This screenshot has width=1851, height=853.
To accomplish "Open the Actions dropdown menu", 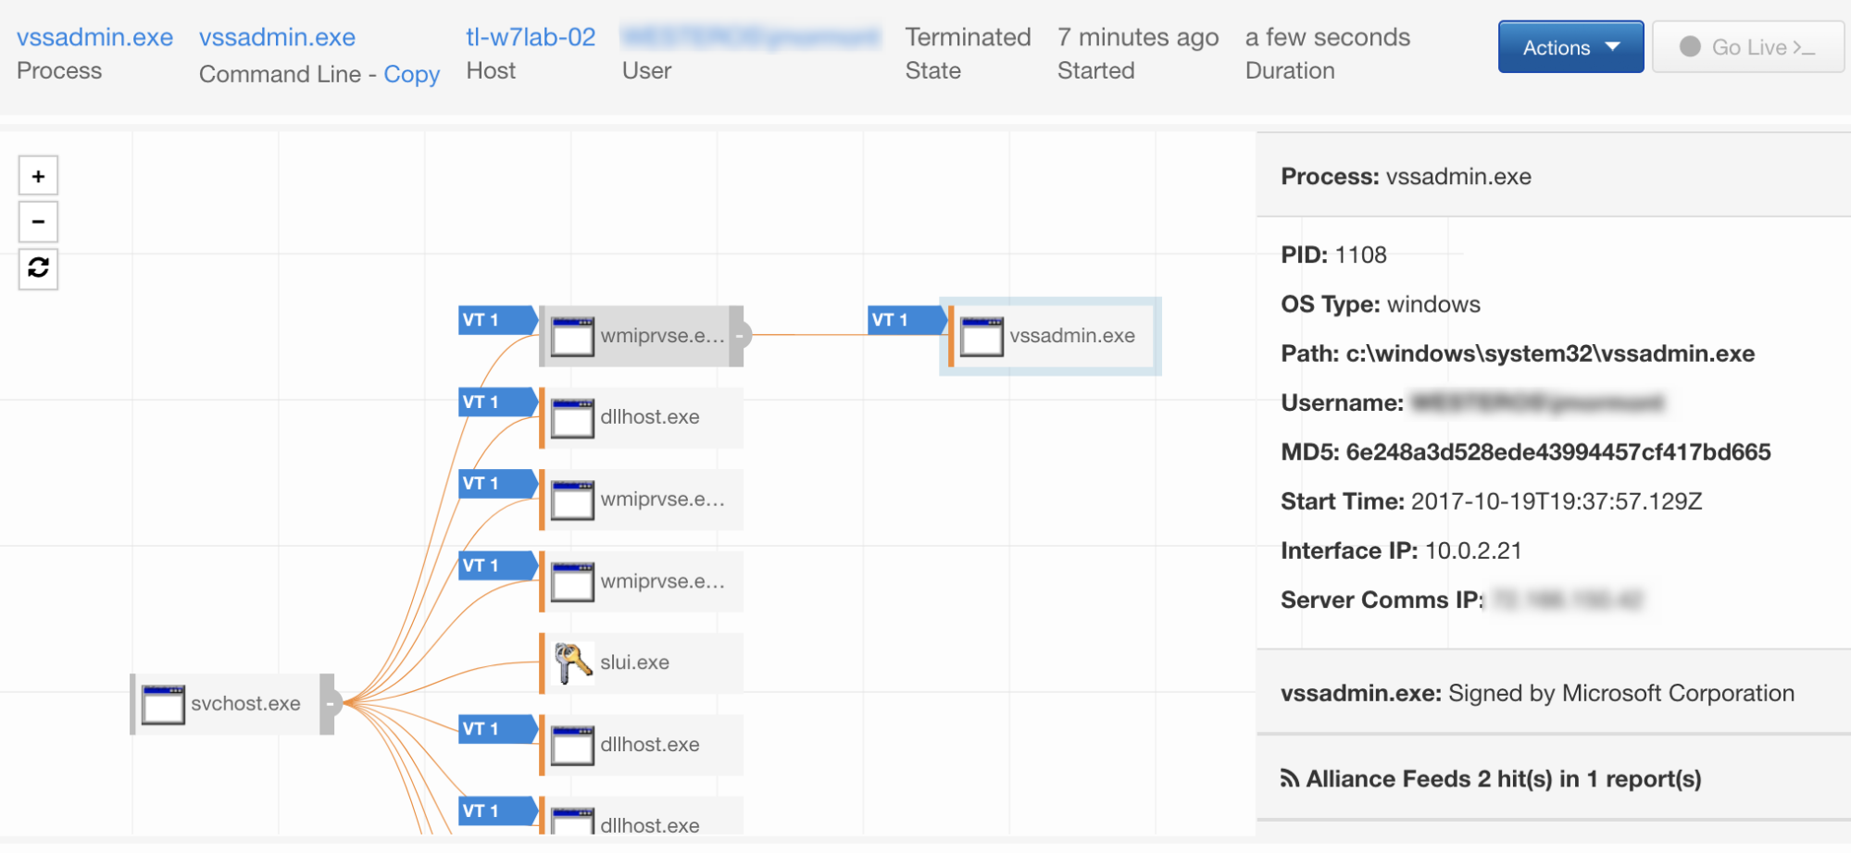I will pos(1570,47).
